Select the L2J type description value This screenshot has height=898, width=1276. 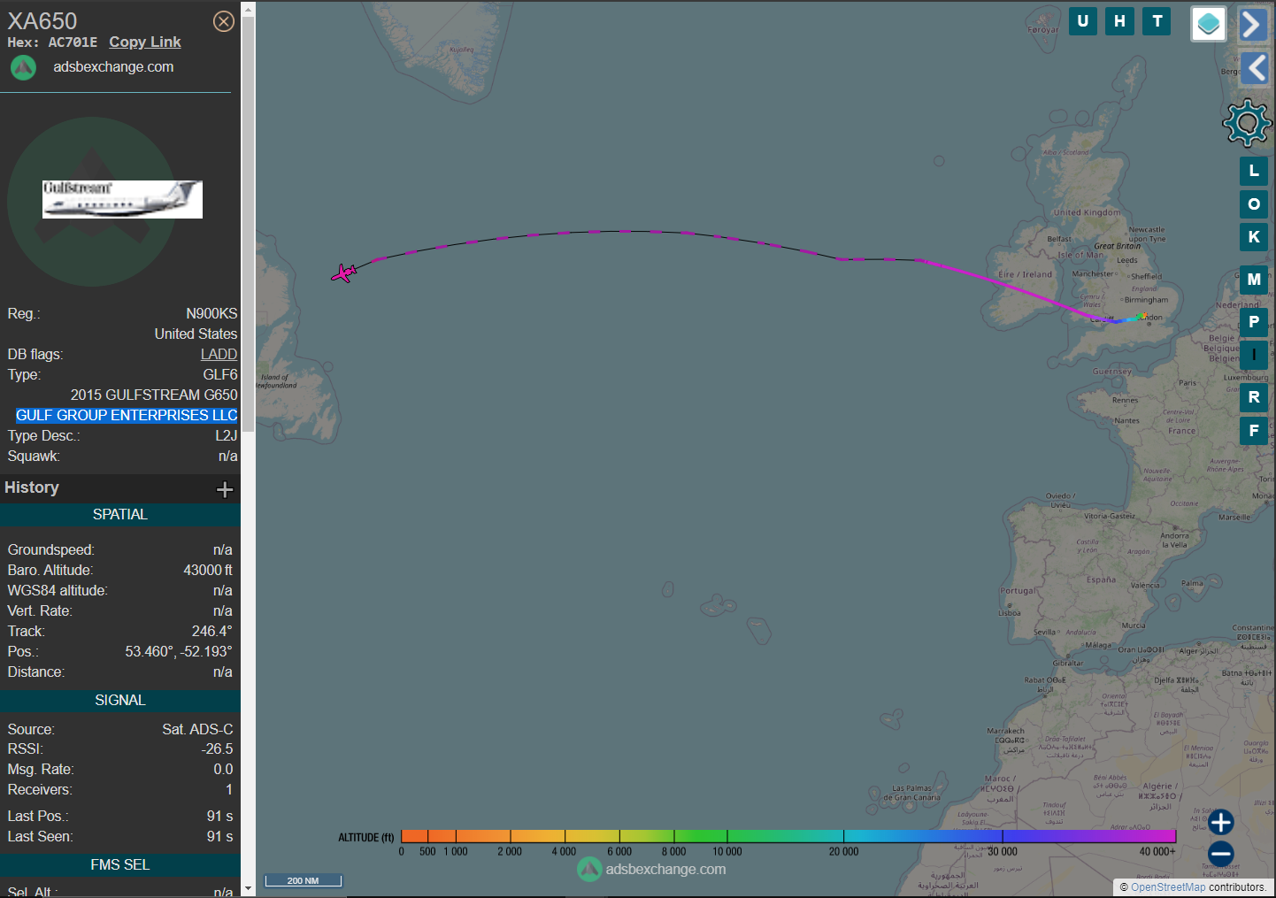pyautogui.click(x=227, y=435)
